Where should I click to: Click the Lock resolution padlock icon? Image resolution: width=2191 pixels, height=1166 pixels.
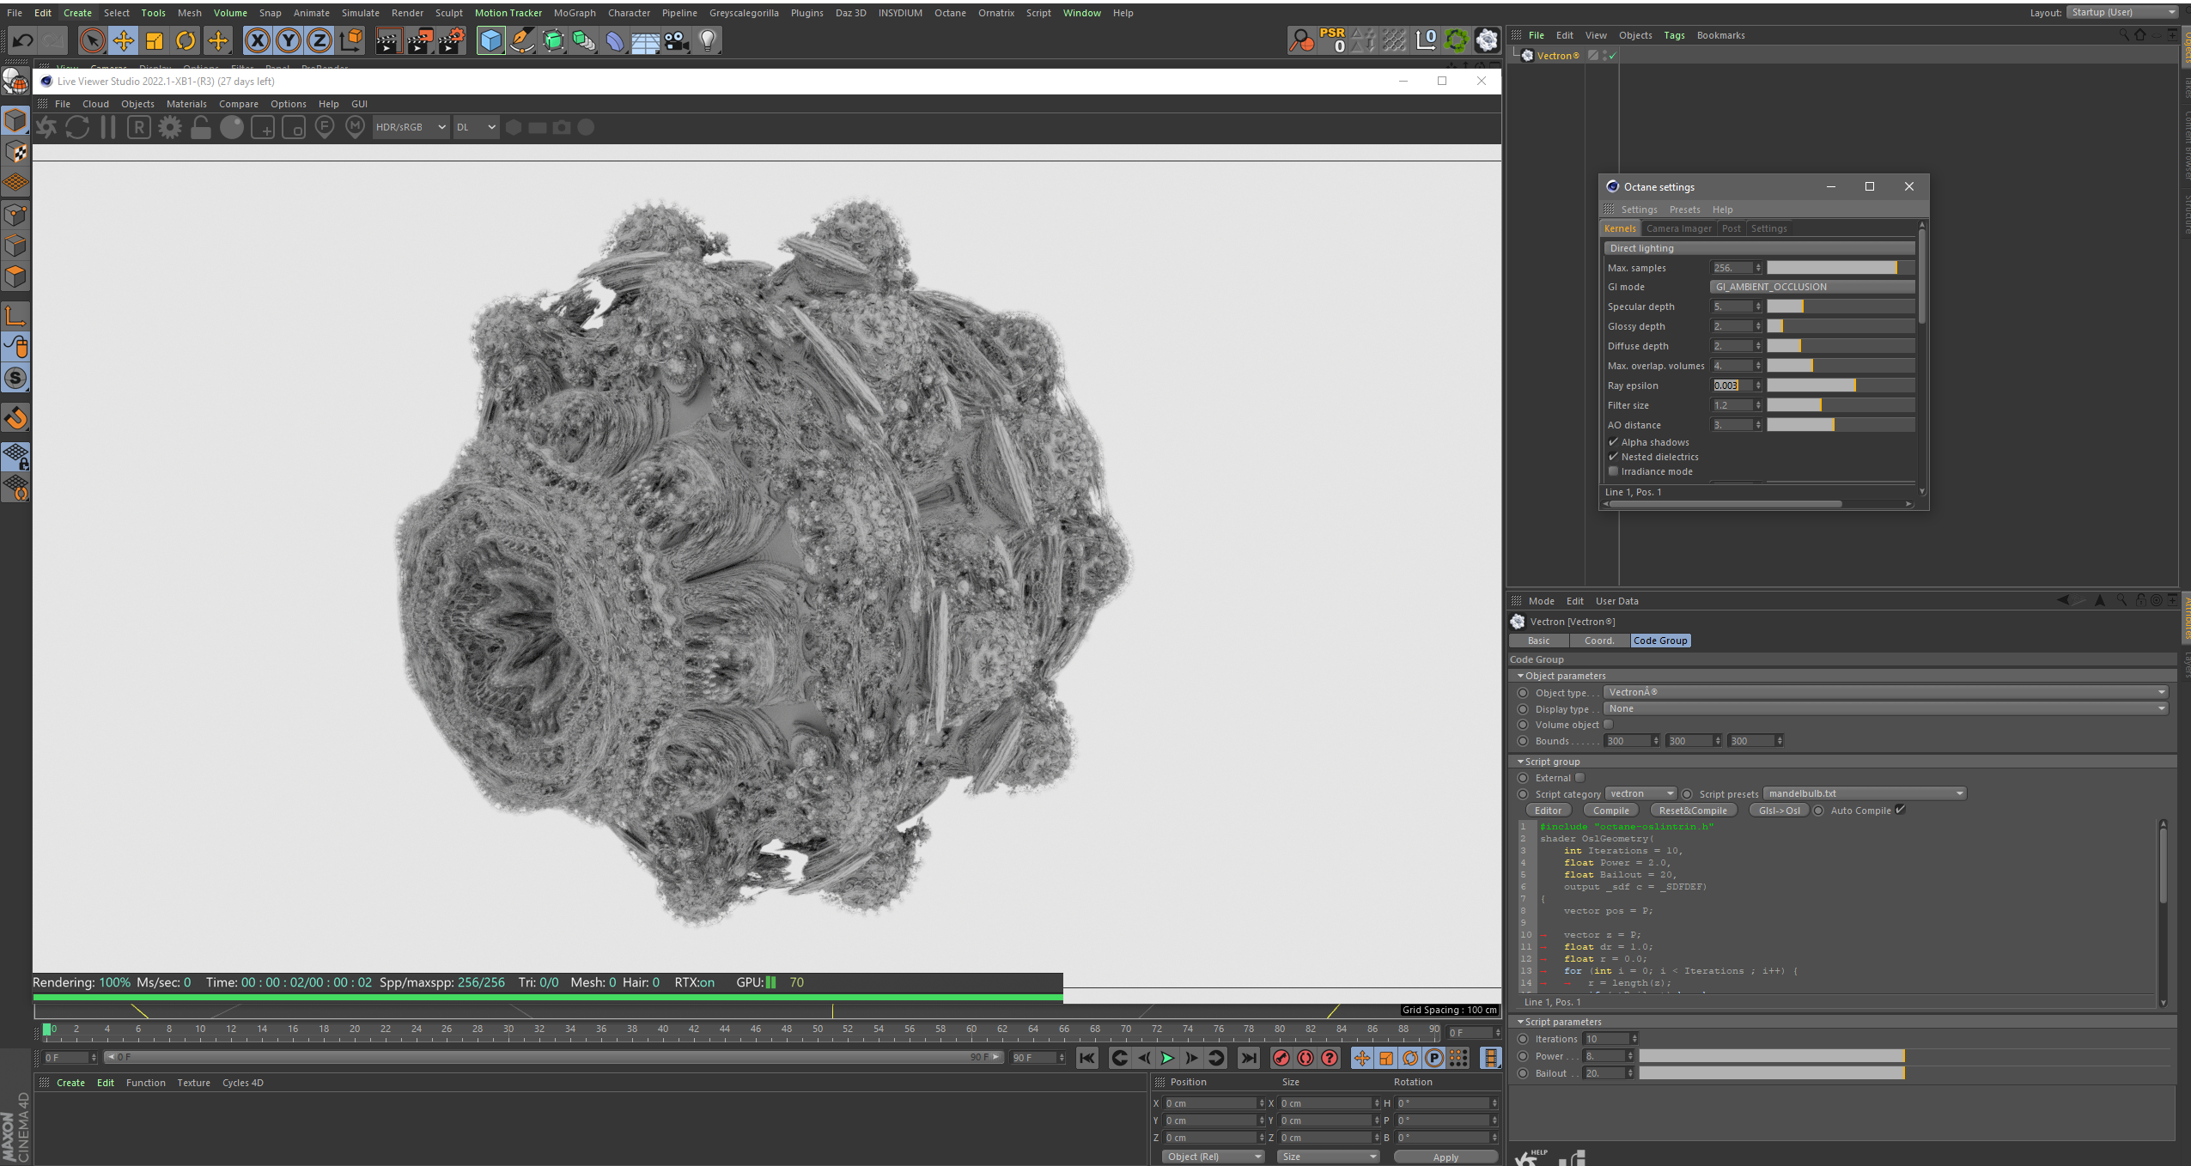click(201, 128)
